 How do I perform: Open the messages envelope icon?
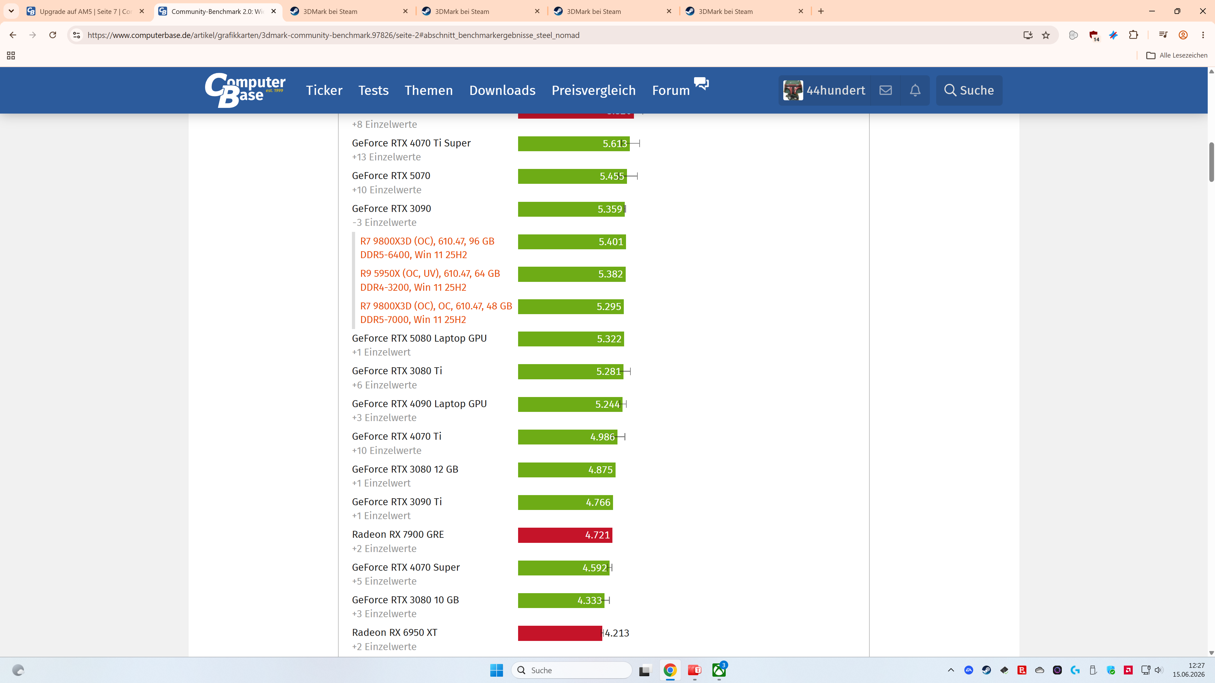click(885, 90)
